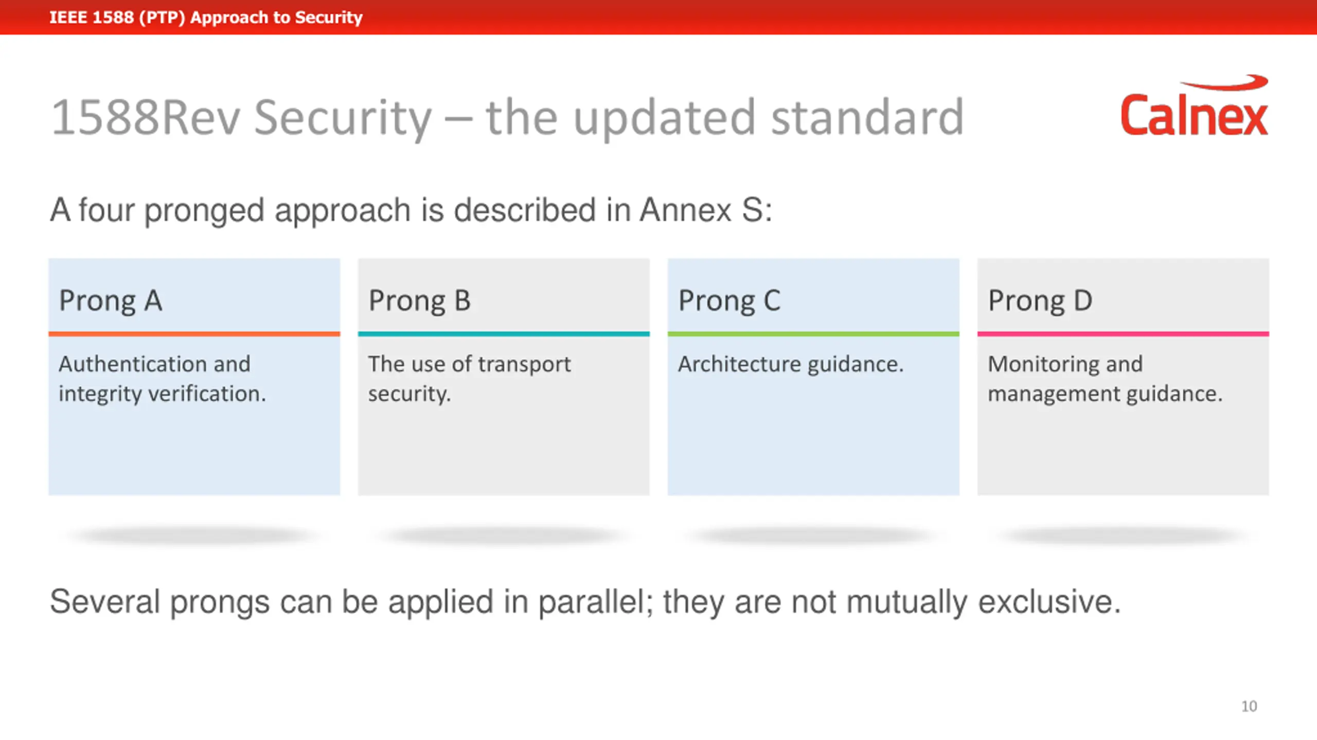The width and height of the screenshot is (1317, 740).
Task: Click the 'Several prongs can be applied' sentence
Action: pyautogui.click(x=585, y=602)
